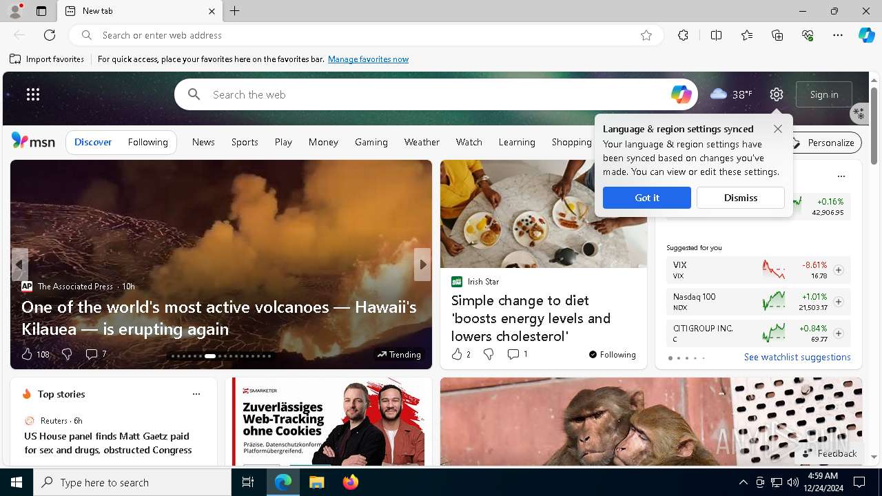Image resolution: width=882 pixels, height=496 pixels.
Task: Click the Personalize button
Action: (x=823, y=143)
